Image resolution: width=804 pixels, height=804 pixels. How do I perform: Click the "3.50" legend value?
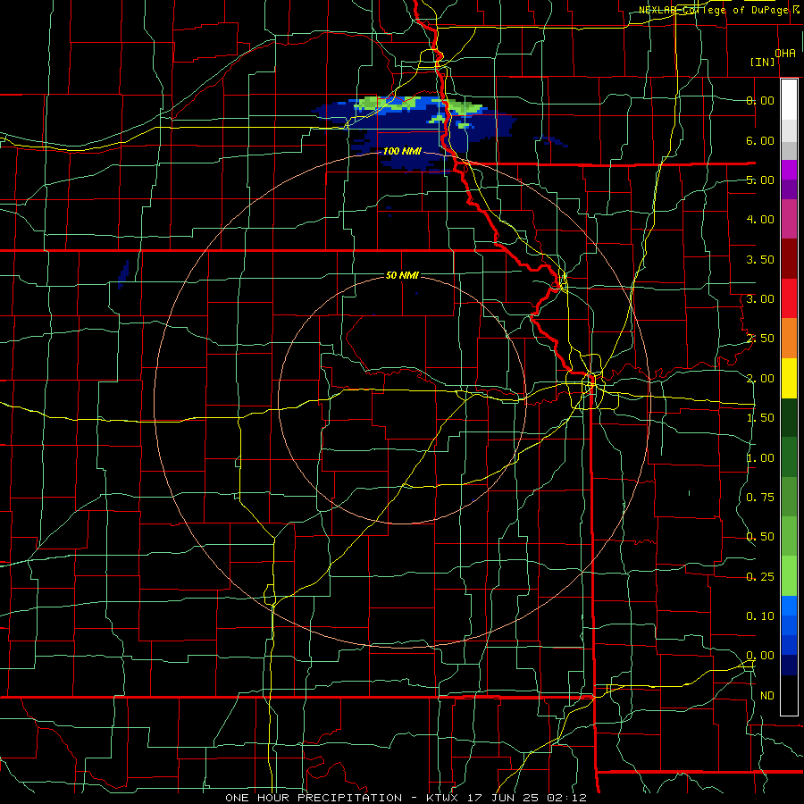coord(760,259)
